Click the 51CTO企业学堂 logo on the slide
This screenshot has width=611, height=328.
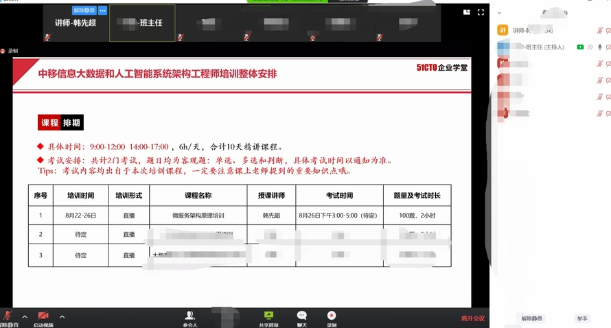[442, 68]
